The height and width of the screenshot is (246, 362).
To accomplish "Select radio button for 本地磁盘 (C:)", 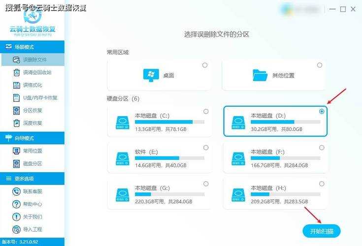I will pos(206,111).
